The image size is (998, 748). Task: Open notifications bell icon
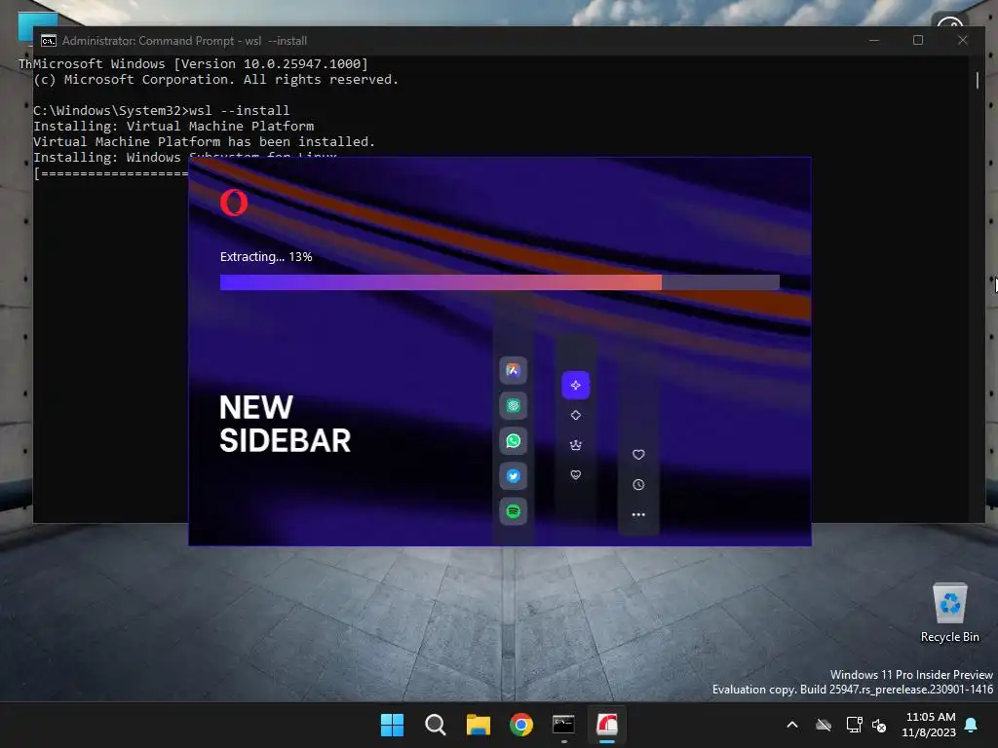pos(972,725)
